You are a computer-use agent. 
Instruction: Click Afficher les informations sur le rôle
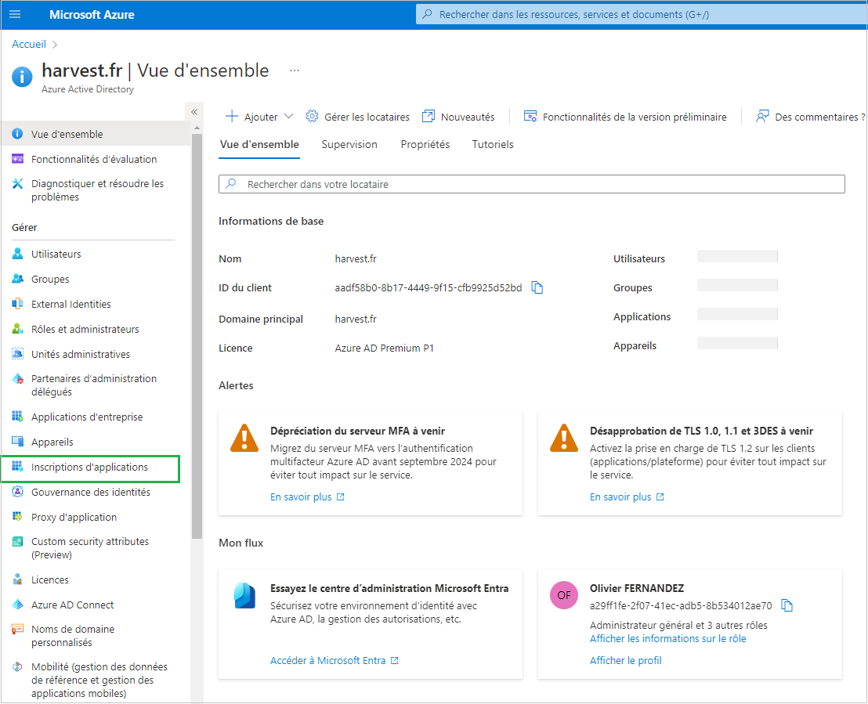coord(667,638)
